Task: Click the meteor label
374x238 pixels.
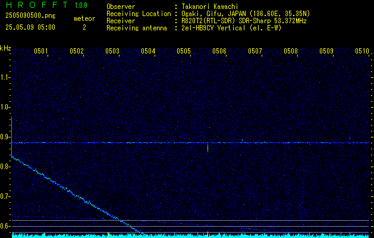Action: (x=84, y=18)
